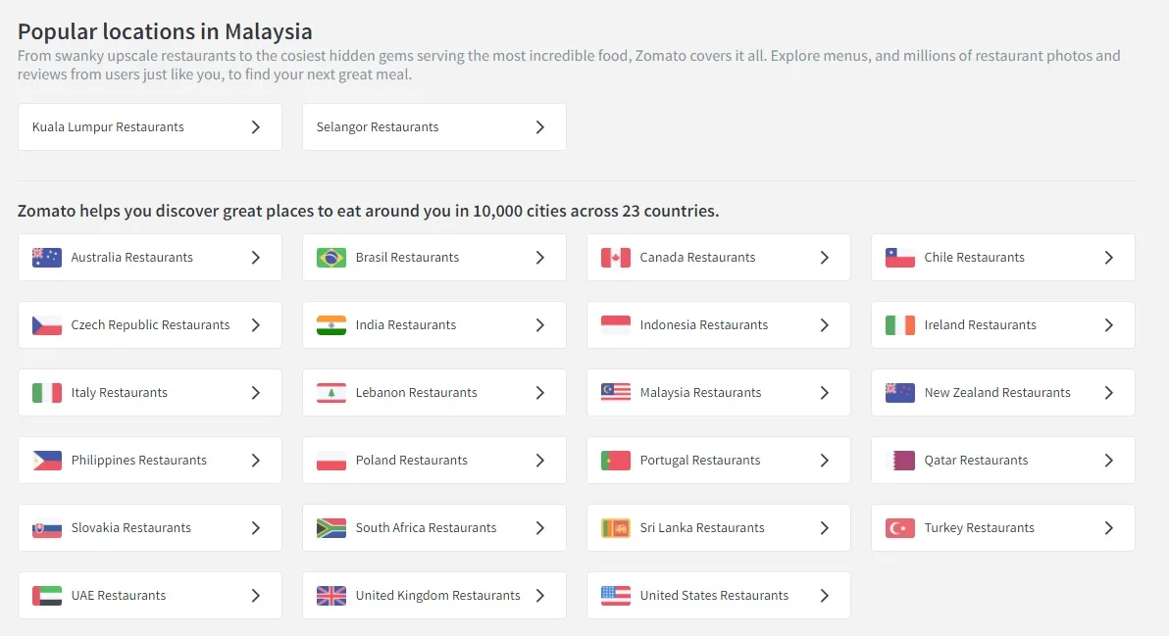Click chevron arrow on United States Restaurants card
Screen dimensions: 1169x636
pyautogui.click(x=825, y=596)
